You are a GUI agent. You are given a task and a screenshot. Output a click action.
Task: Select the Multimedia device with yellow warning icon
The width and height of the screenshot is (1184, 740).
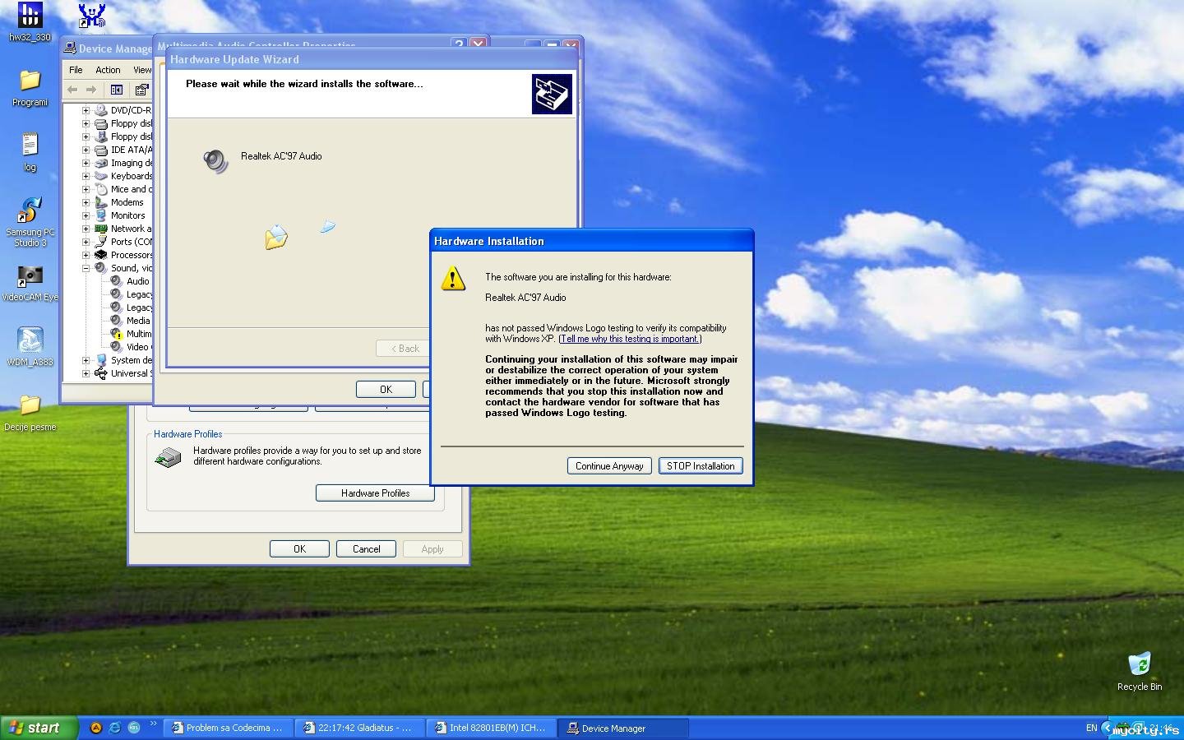click(x=117, y=334)
